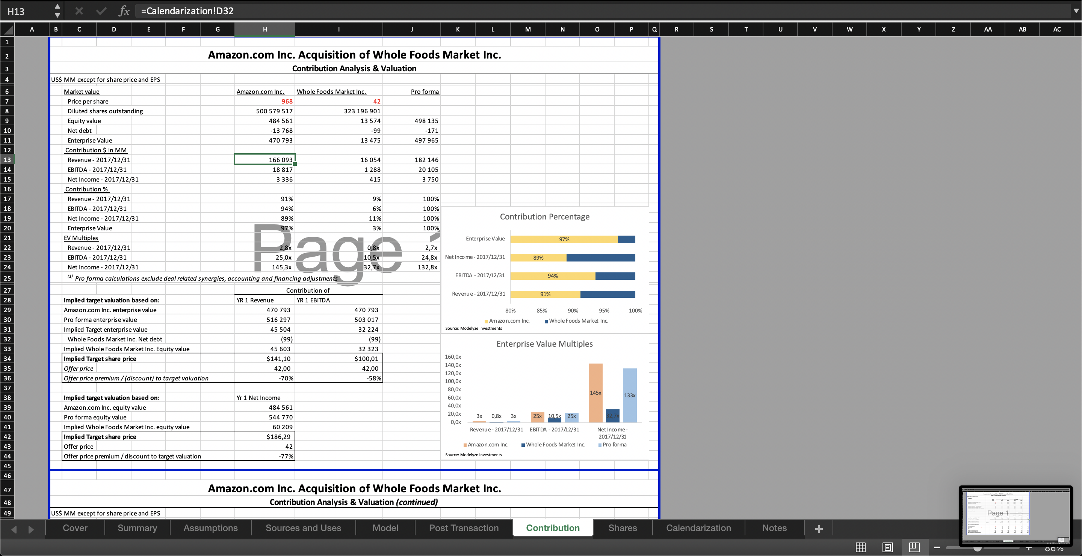
Task: Select Pro forma revenue cell 182 146
Action: pos(412,160)
